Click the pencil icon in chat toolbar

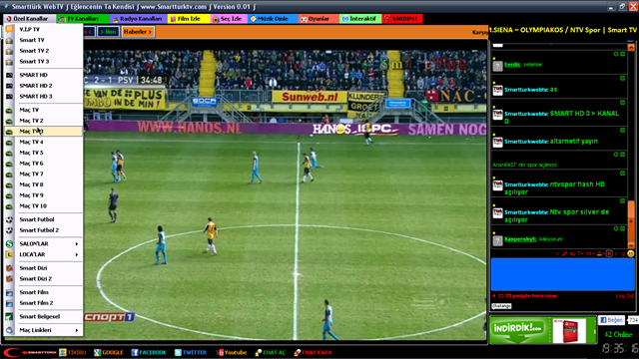[564, 253]
